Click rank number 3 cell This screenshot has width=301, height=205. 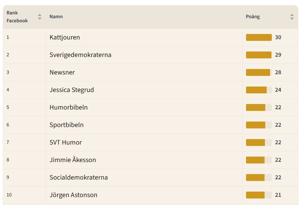[x=8, y=72]
